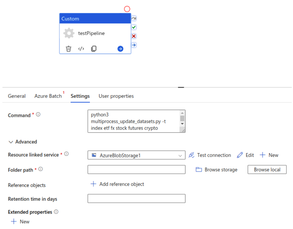Open the User properties tab

tap(116, 96)
